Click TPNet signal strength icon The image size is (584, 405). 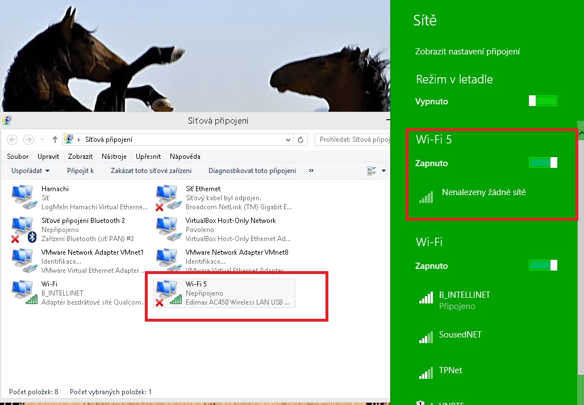point(426,373)
